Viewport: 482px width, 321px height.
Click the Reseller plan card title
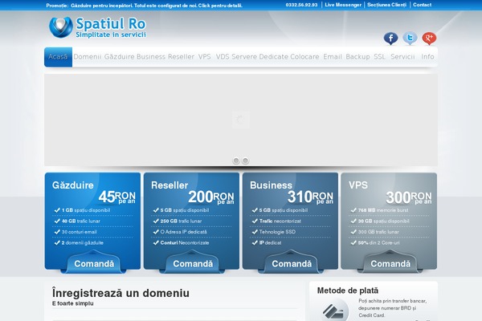(170, 185)
